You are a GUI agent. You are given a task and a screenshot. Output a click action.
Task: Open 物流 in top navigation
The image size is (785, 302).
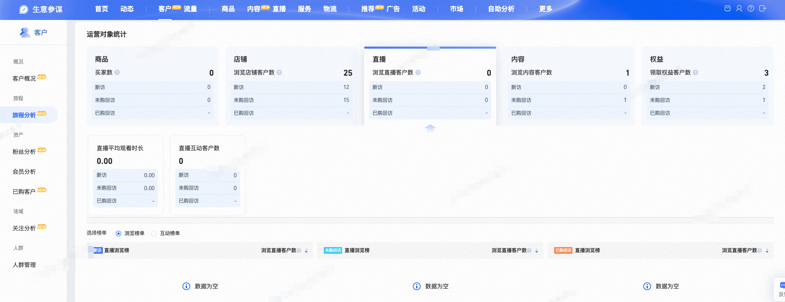point(330,9)
